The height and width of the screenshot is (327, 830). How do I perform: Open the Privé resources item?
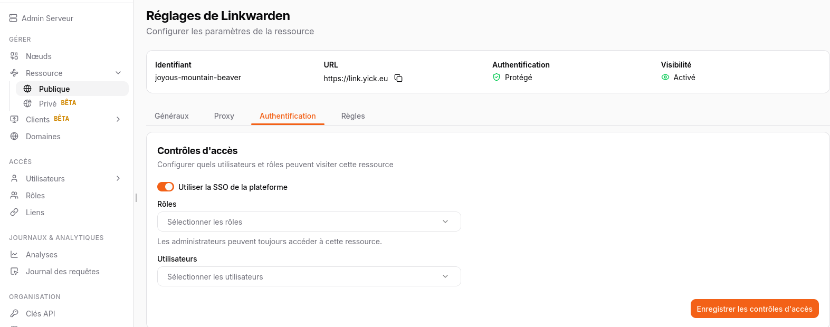tap(47, 103)
